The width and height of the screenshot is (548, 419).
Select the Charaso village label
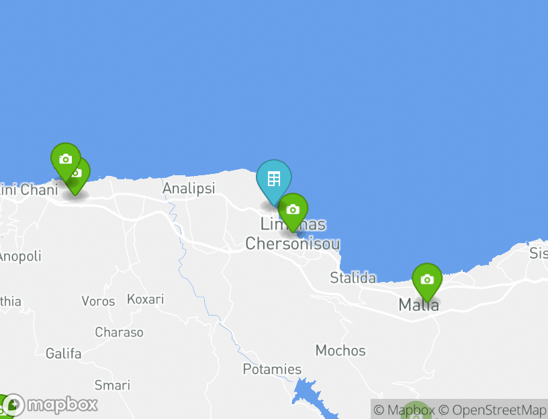click(x=119, y=332)
